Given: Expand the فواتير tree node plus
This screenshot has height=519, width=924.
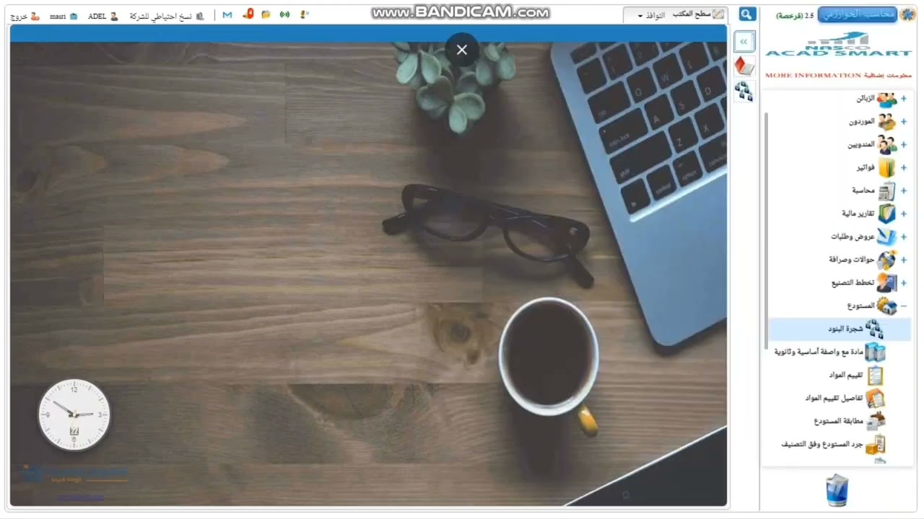Looking at the screenshot, I should (x=904, y=168).
